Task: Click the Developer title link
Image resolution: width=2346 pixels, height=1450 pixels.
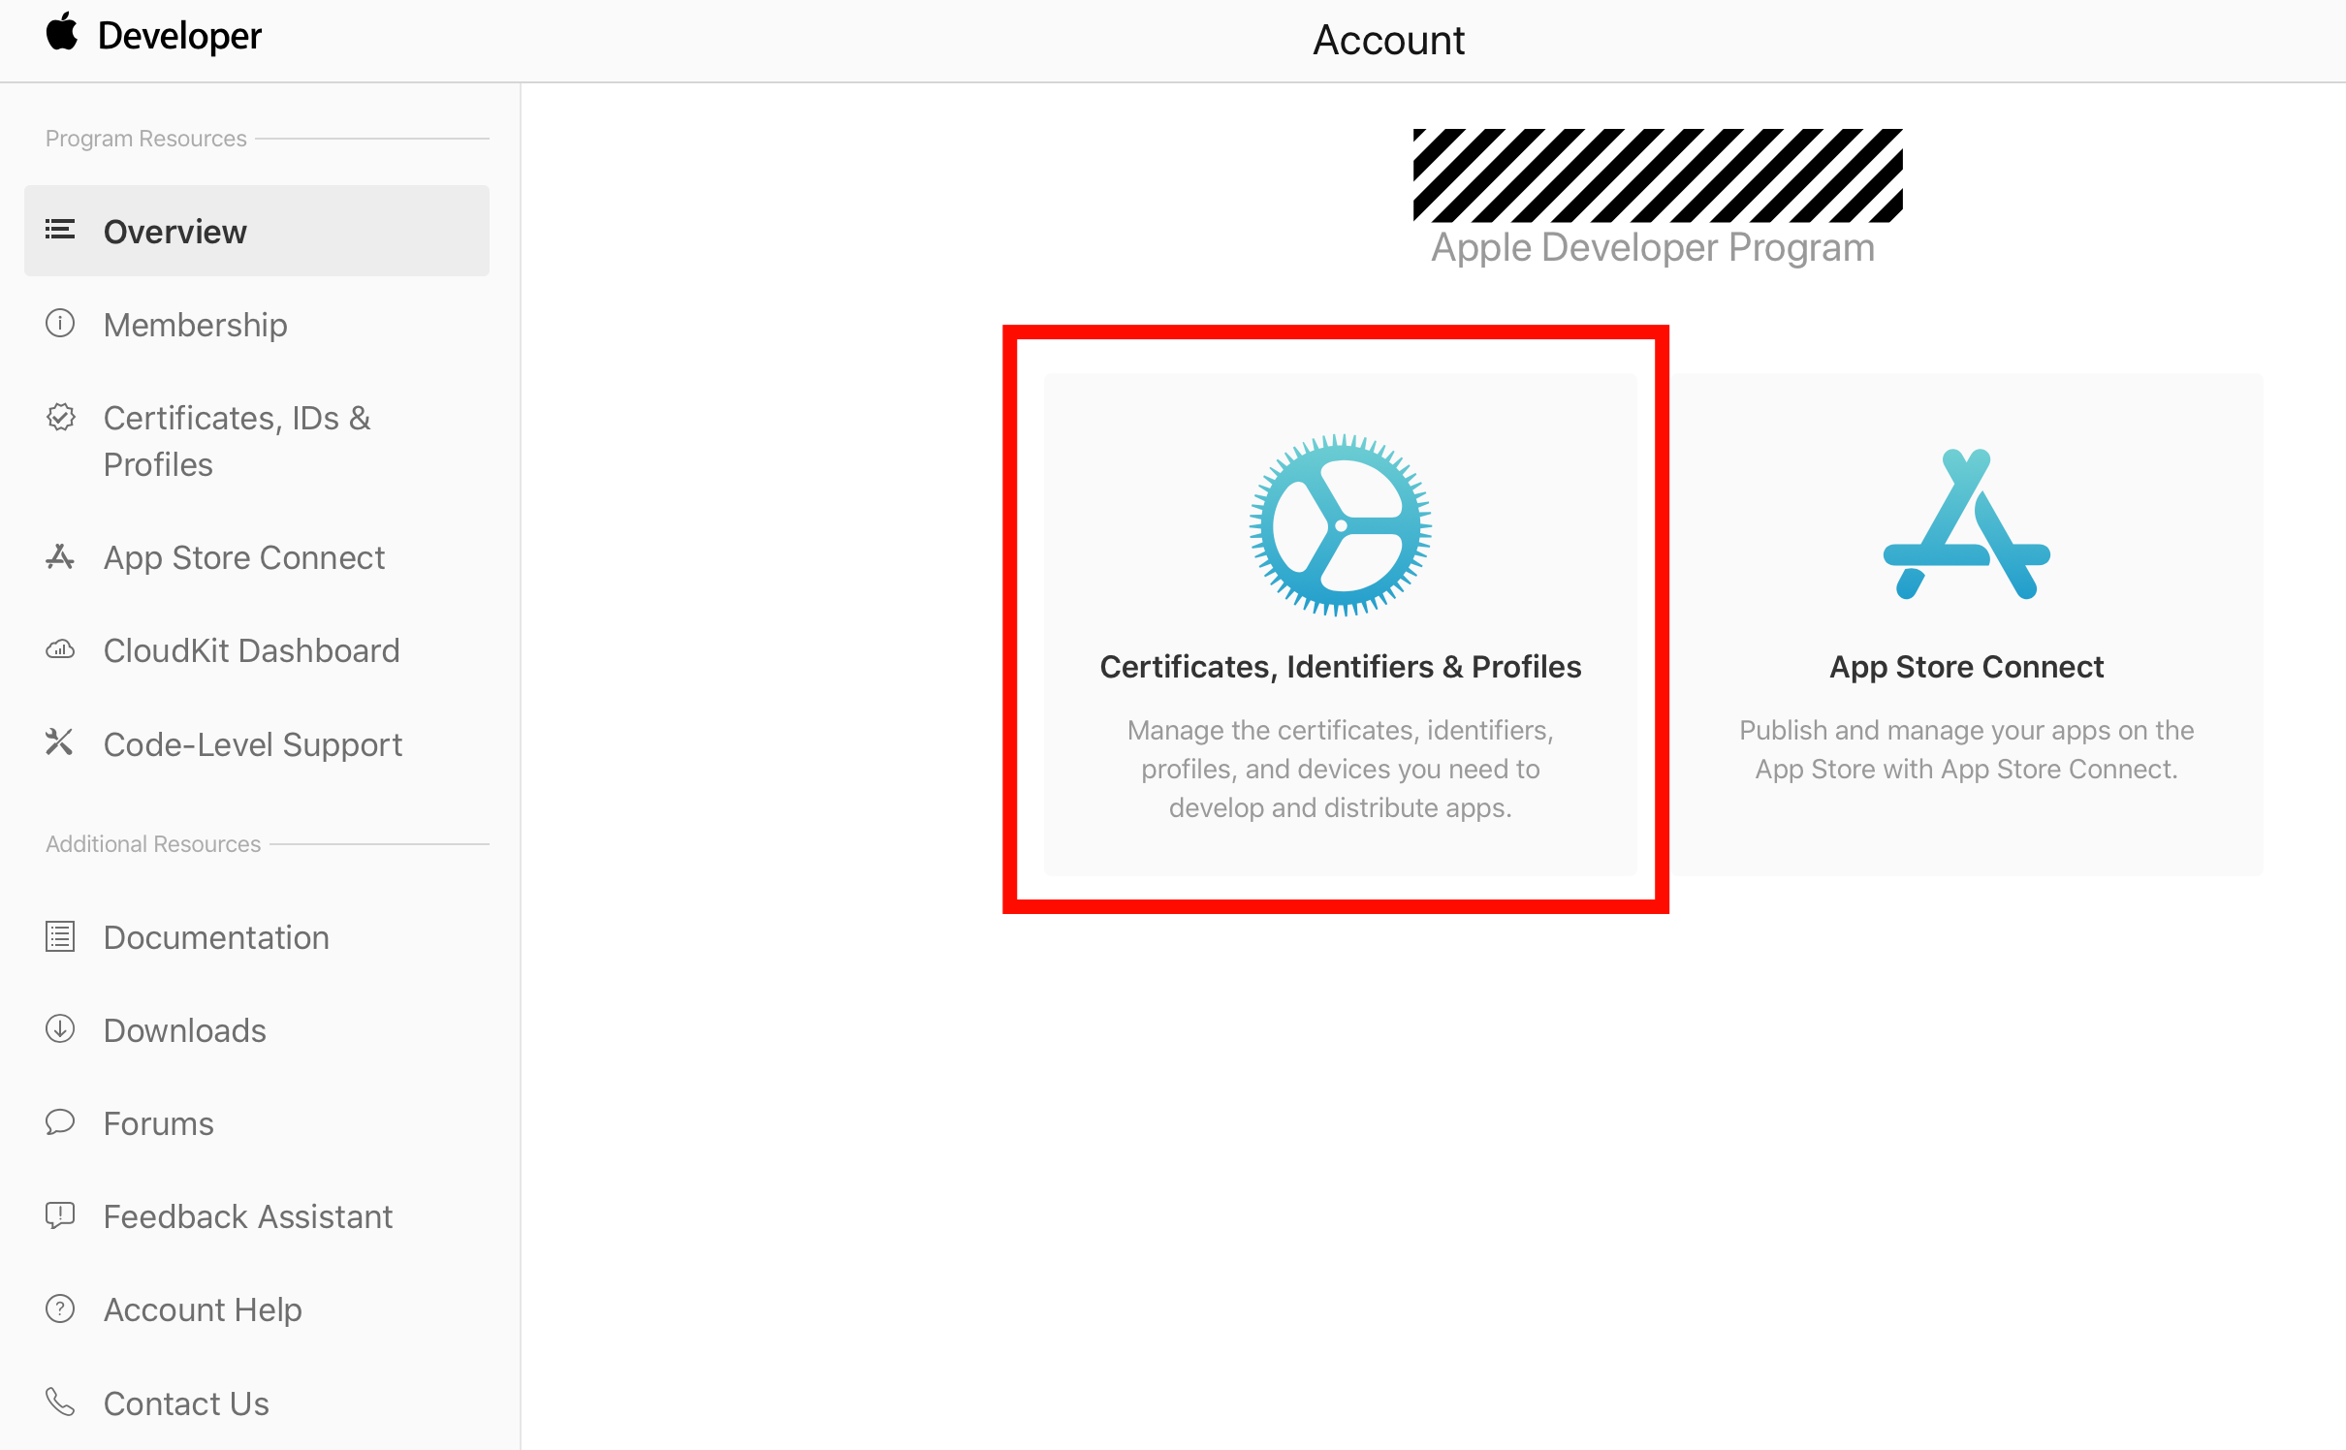Action: 179,36
